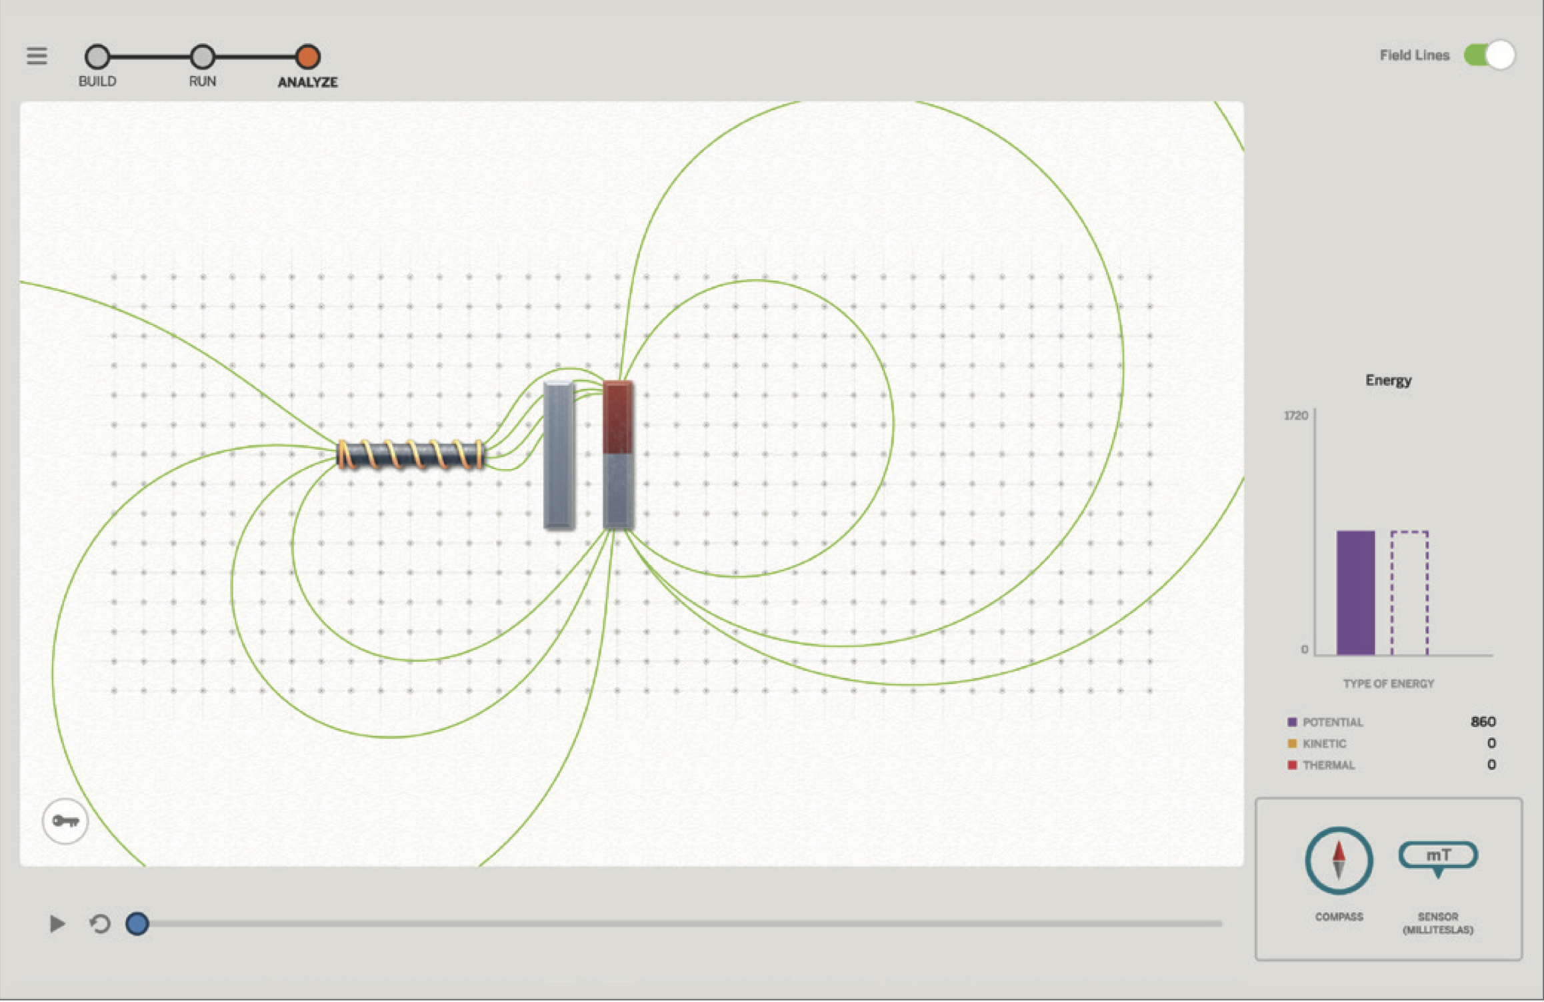Click the potential energy value 860
The height and width of the screenshot is (1002, 1544).
point(1483,722)
